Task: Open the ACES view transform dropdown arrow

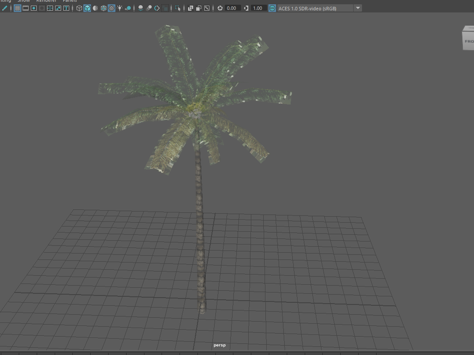Action: point(358,8)
